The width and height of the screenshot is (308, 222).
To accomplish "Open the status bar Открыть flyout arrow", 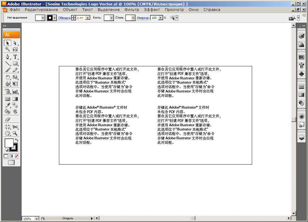I will point(92,218).
